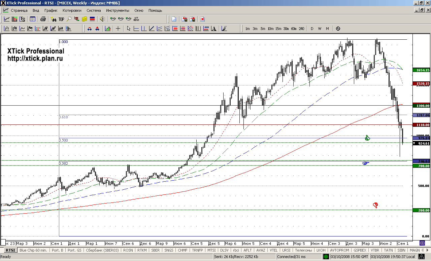Click the 1207.06 blue price label
431x261 pixels.
[421, 115]
